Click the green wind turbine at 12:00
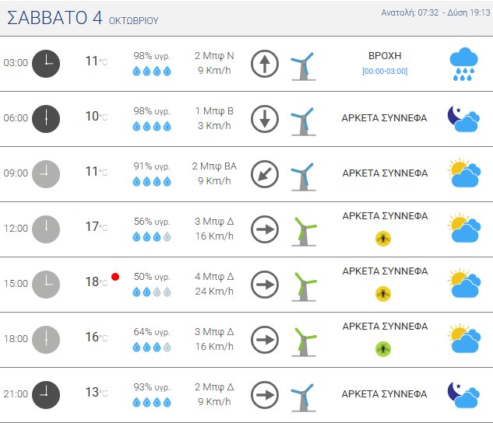The image size is (493, 423). [304, 229]
